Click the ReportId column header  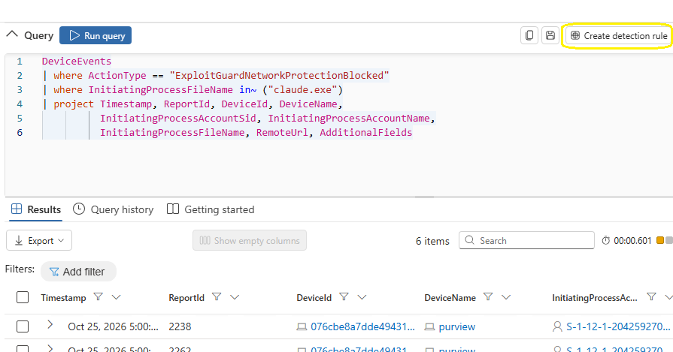(x=186, y=298)
